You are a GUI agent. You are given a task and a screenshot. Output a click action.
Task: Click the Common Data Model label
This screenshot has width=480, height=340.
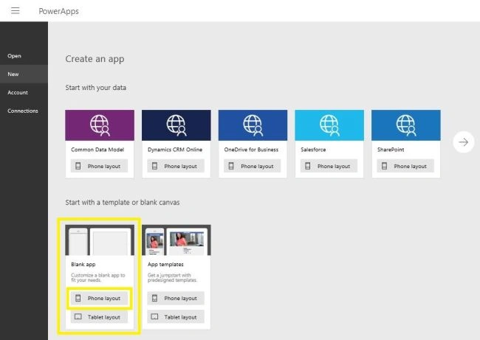[97, 150]
